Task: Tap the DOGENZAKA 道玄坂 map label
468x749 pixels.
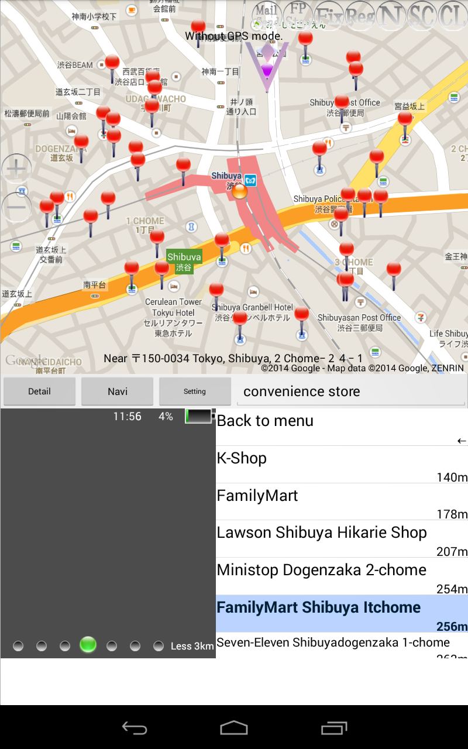Action: coord(61,153)
